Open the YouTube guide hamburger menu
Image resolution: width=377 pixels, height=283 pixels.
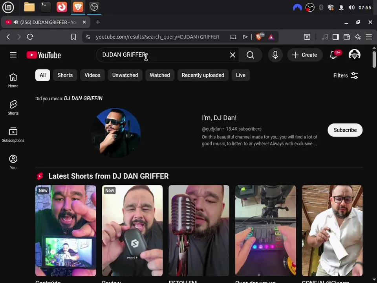coord(13,55)
